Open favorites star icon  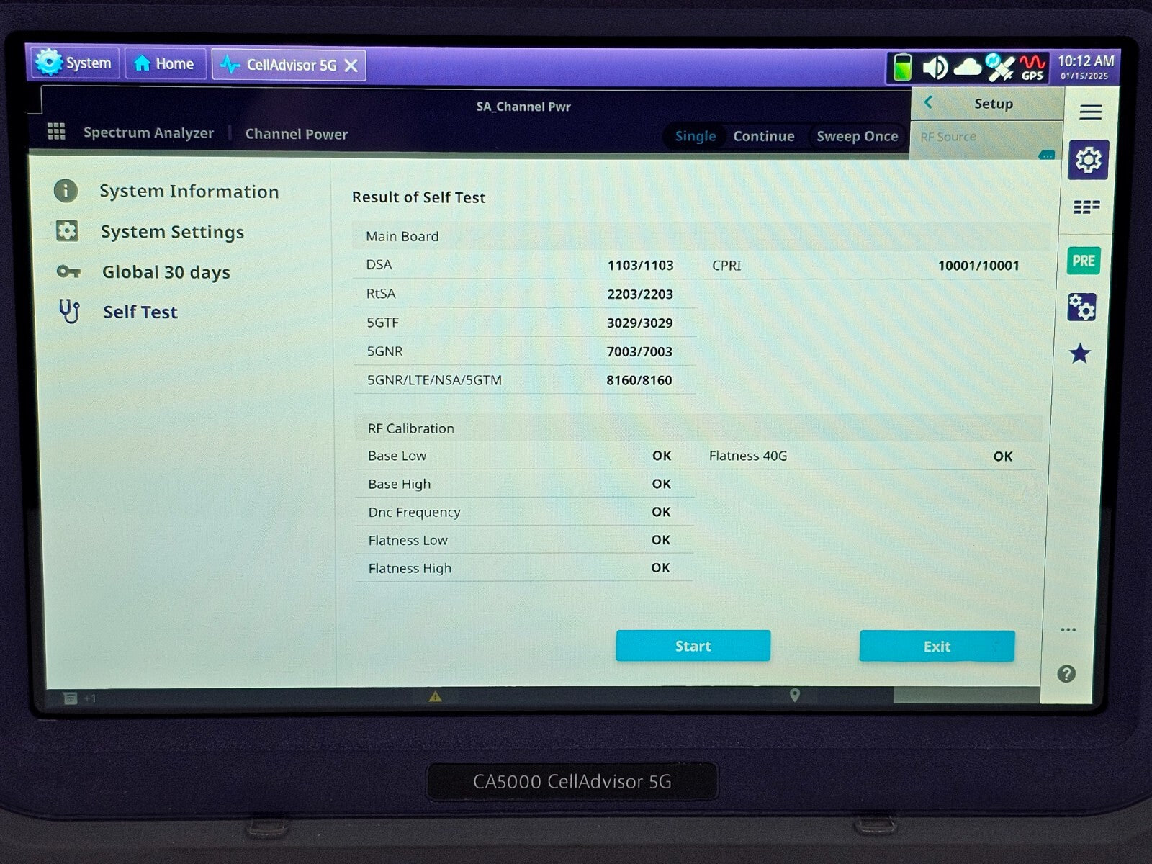1079,354
